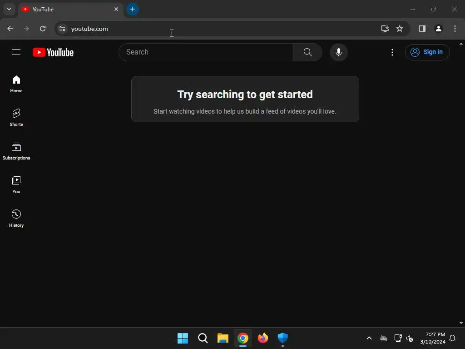Viewport: 465px width, 349px height.
Task: Click the magnifier search button
Action: click(307, 52)
